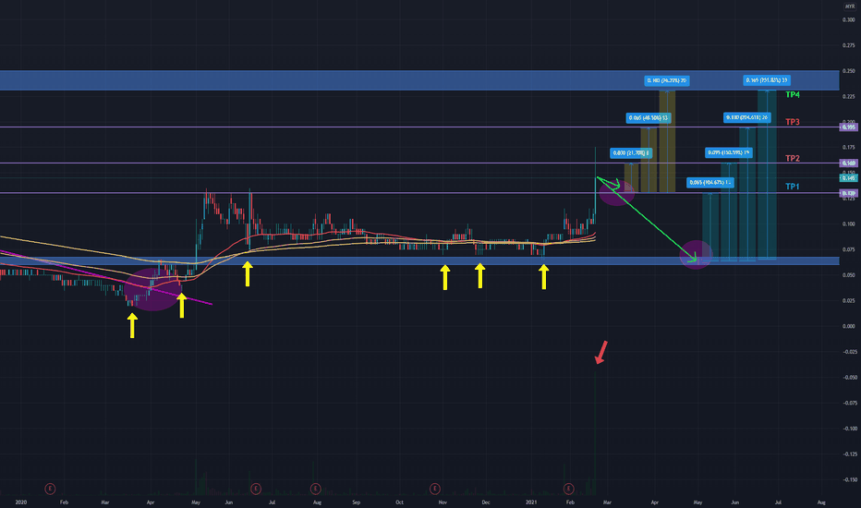Open the MYR currency selector
The width and height of the screenshot is (861, 508).
850,6
